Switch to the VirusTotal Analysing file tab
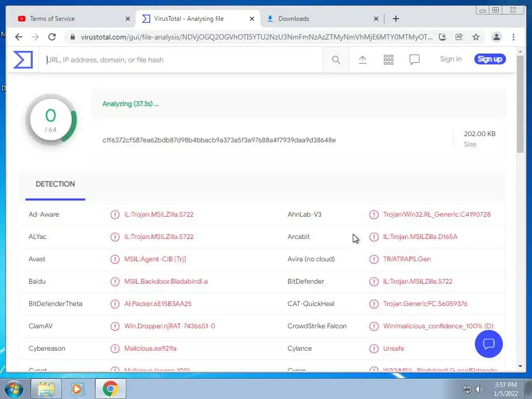 tap(198, 19)
